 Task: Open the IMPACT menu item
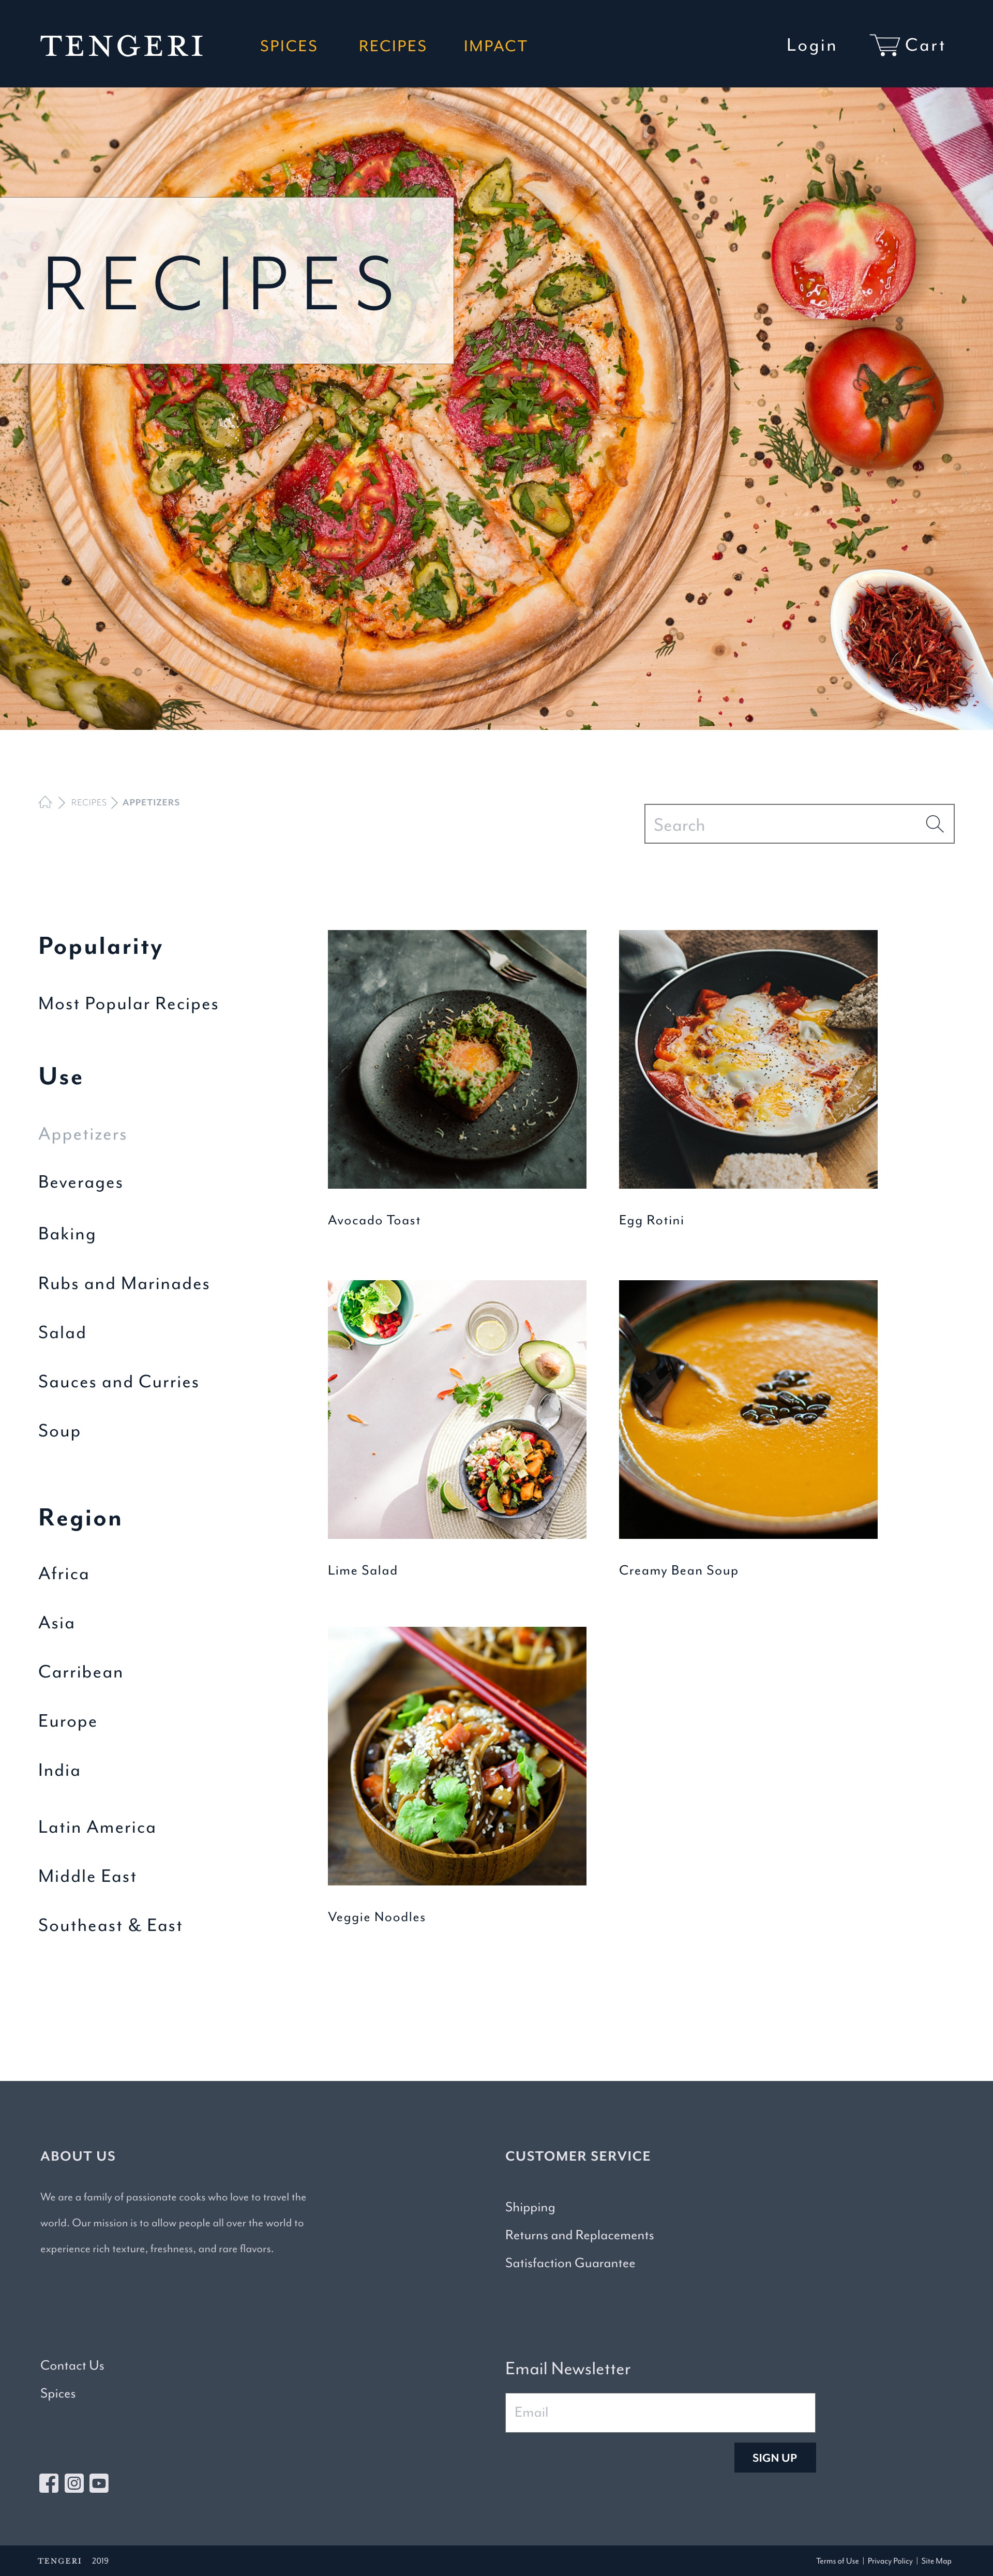coord(495,46)
